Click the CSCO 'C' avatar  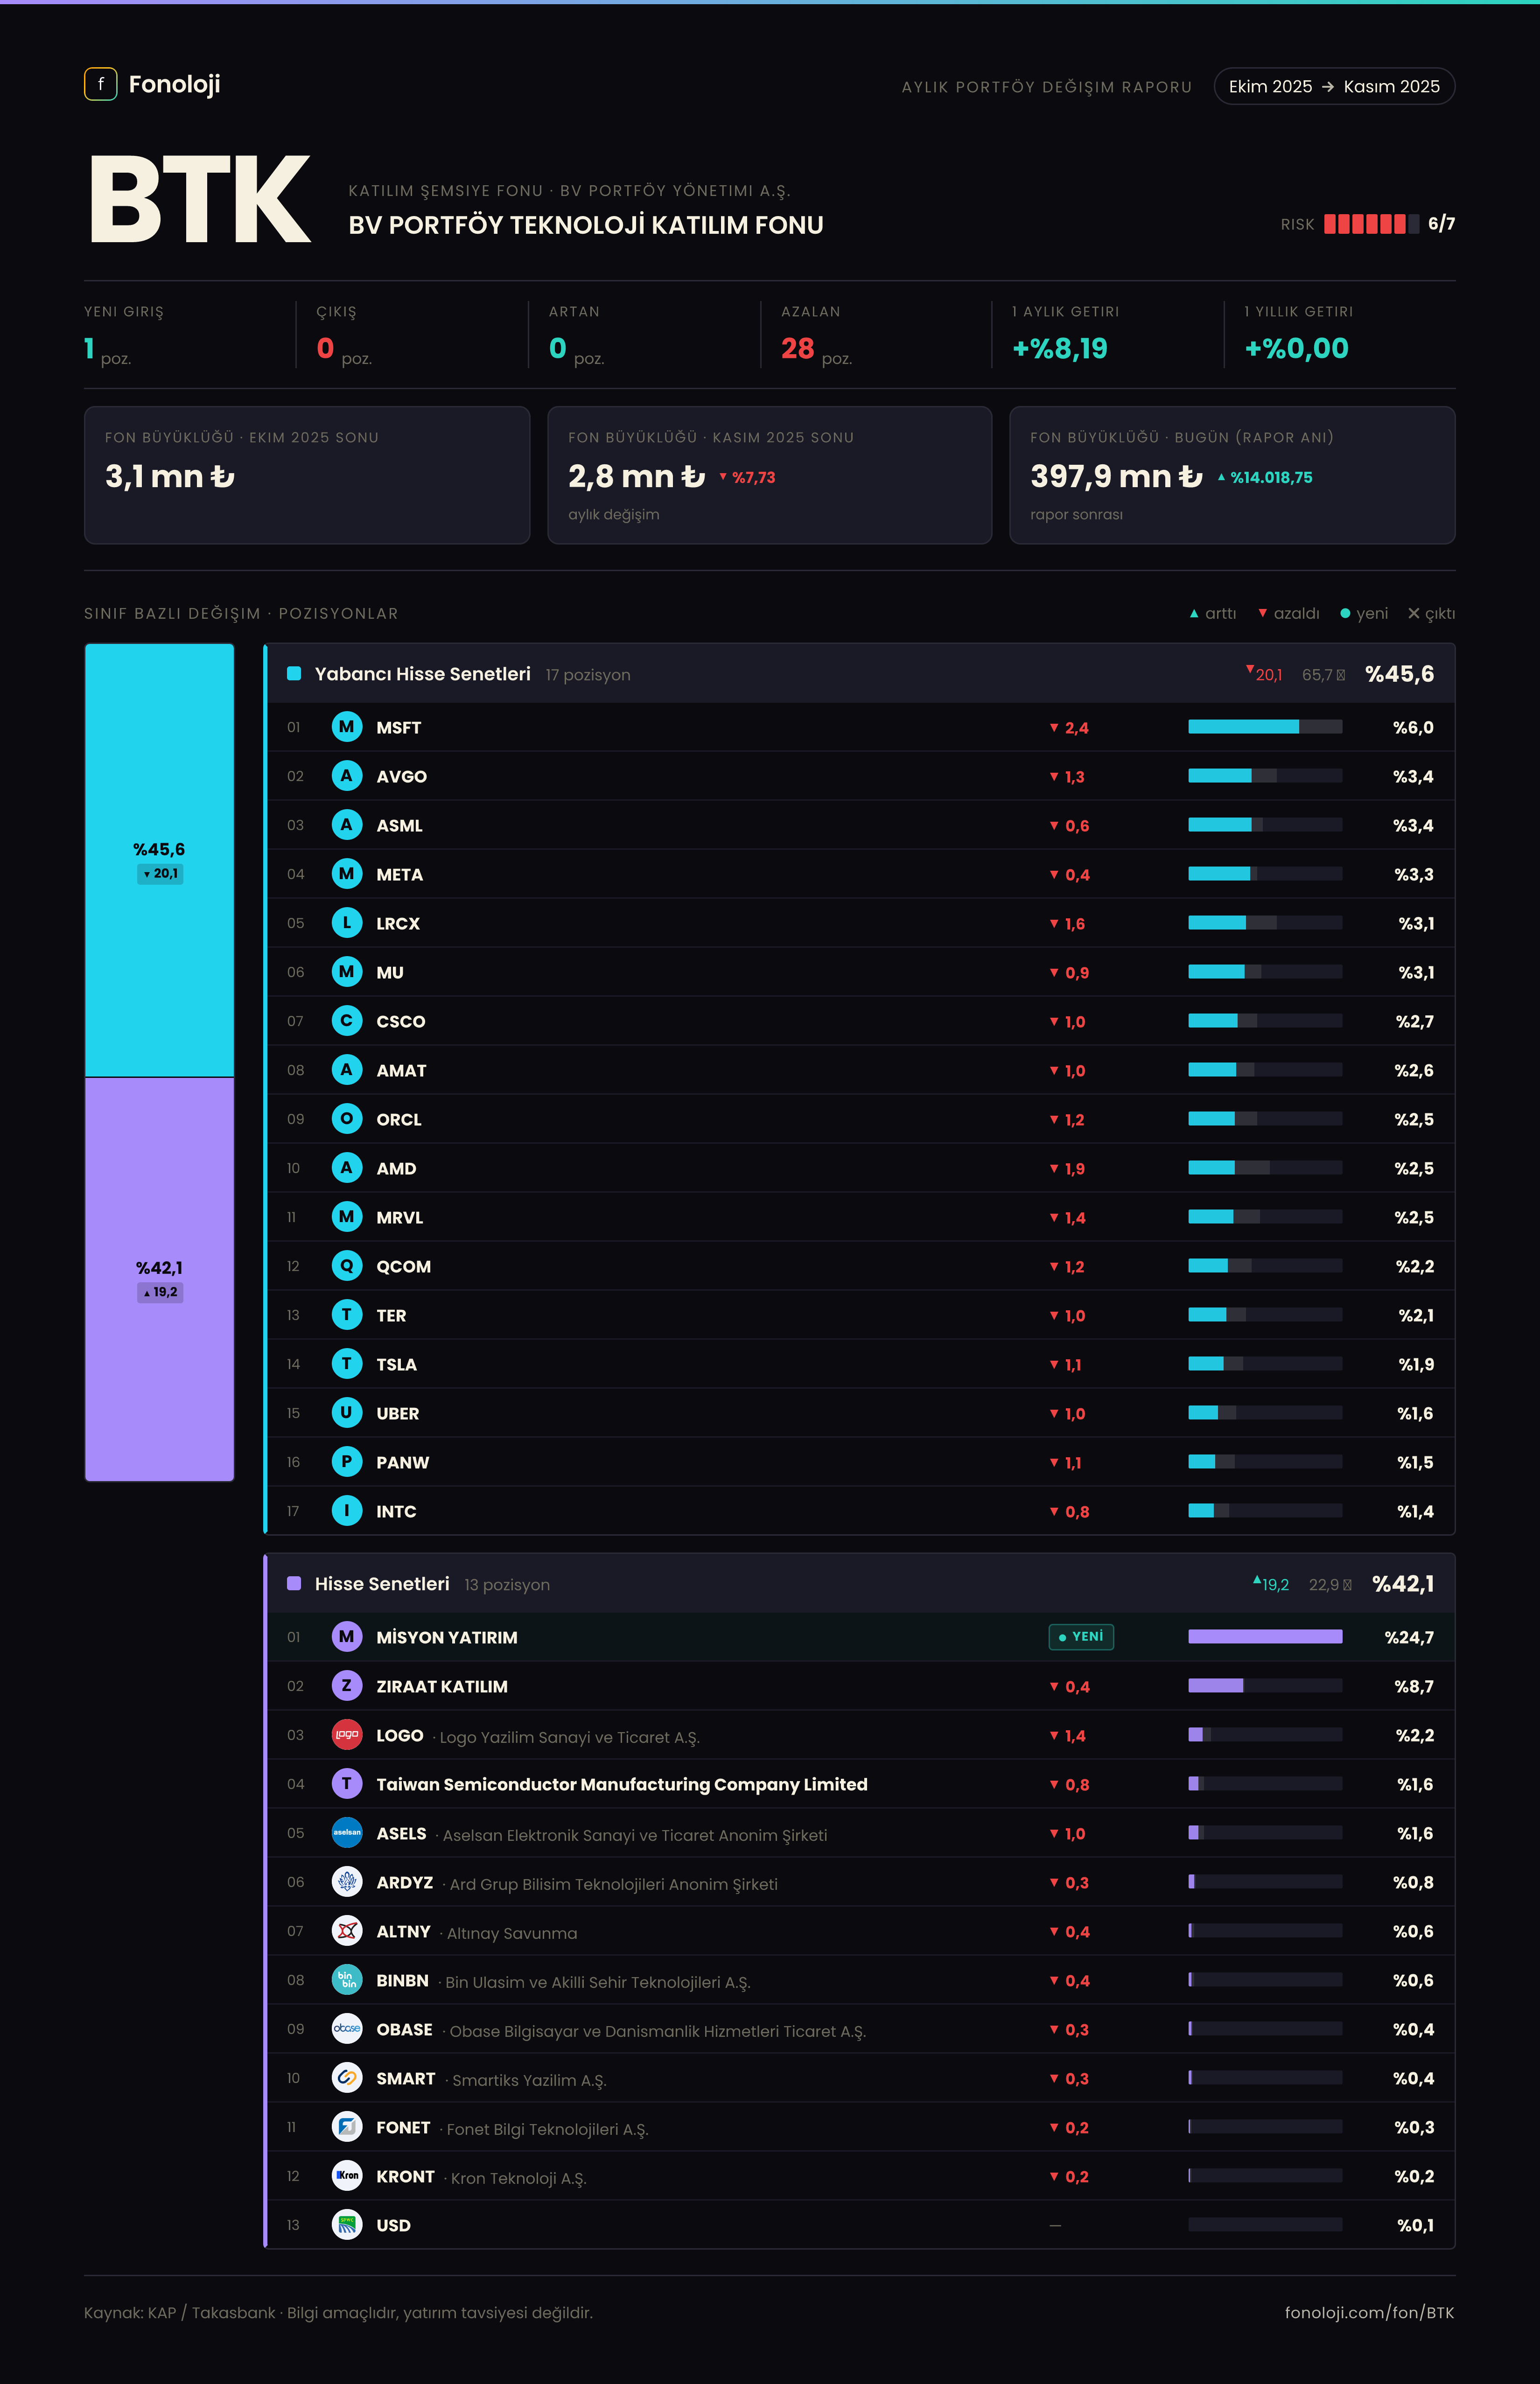(x=347, y=1021)
